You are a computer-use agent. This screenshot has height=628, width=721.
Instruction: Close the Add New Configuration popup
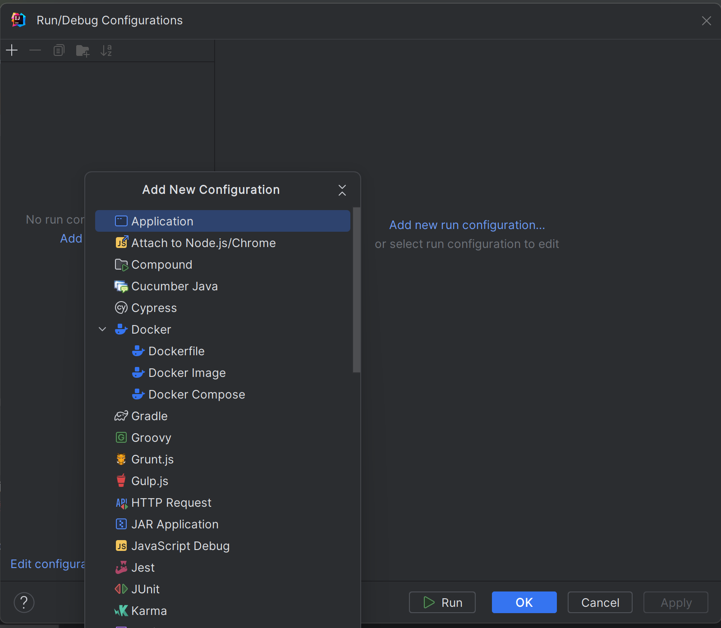pyautogui.click(x=342, y=190)
